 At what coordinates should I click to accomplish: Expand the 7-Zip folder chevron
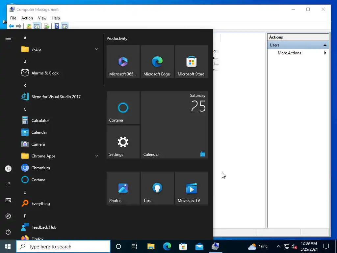click(x=97, y=49)
